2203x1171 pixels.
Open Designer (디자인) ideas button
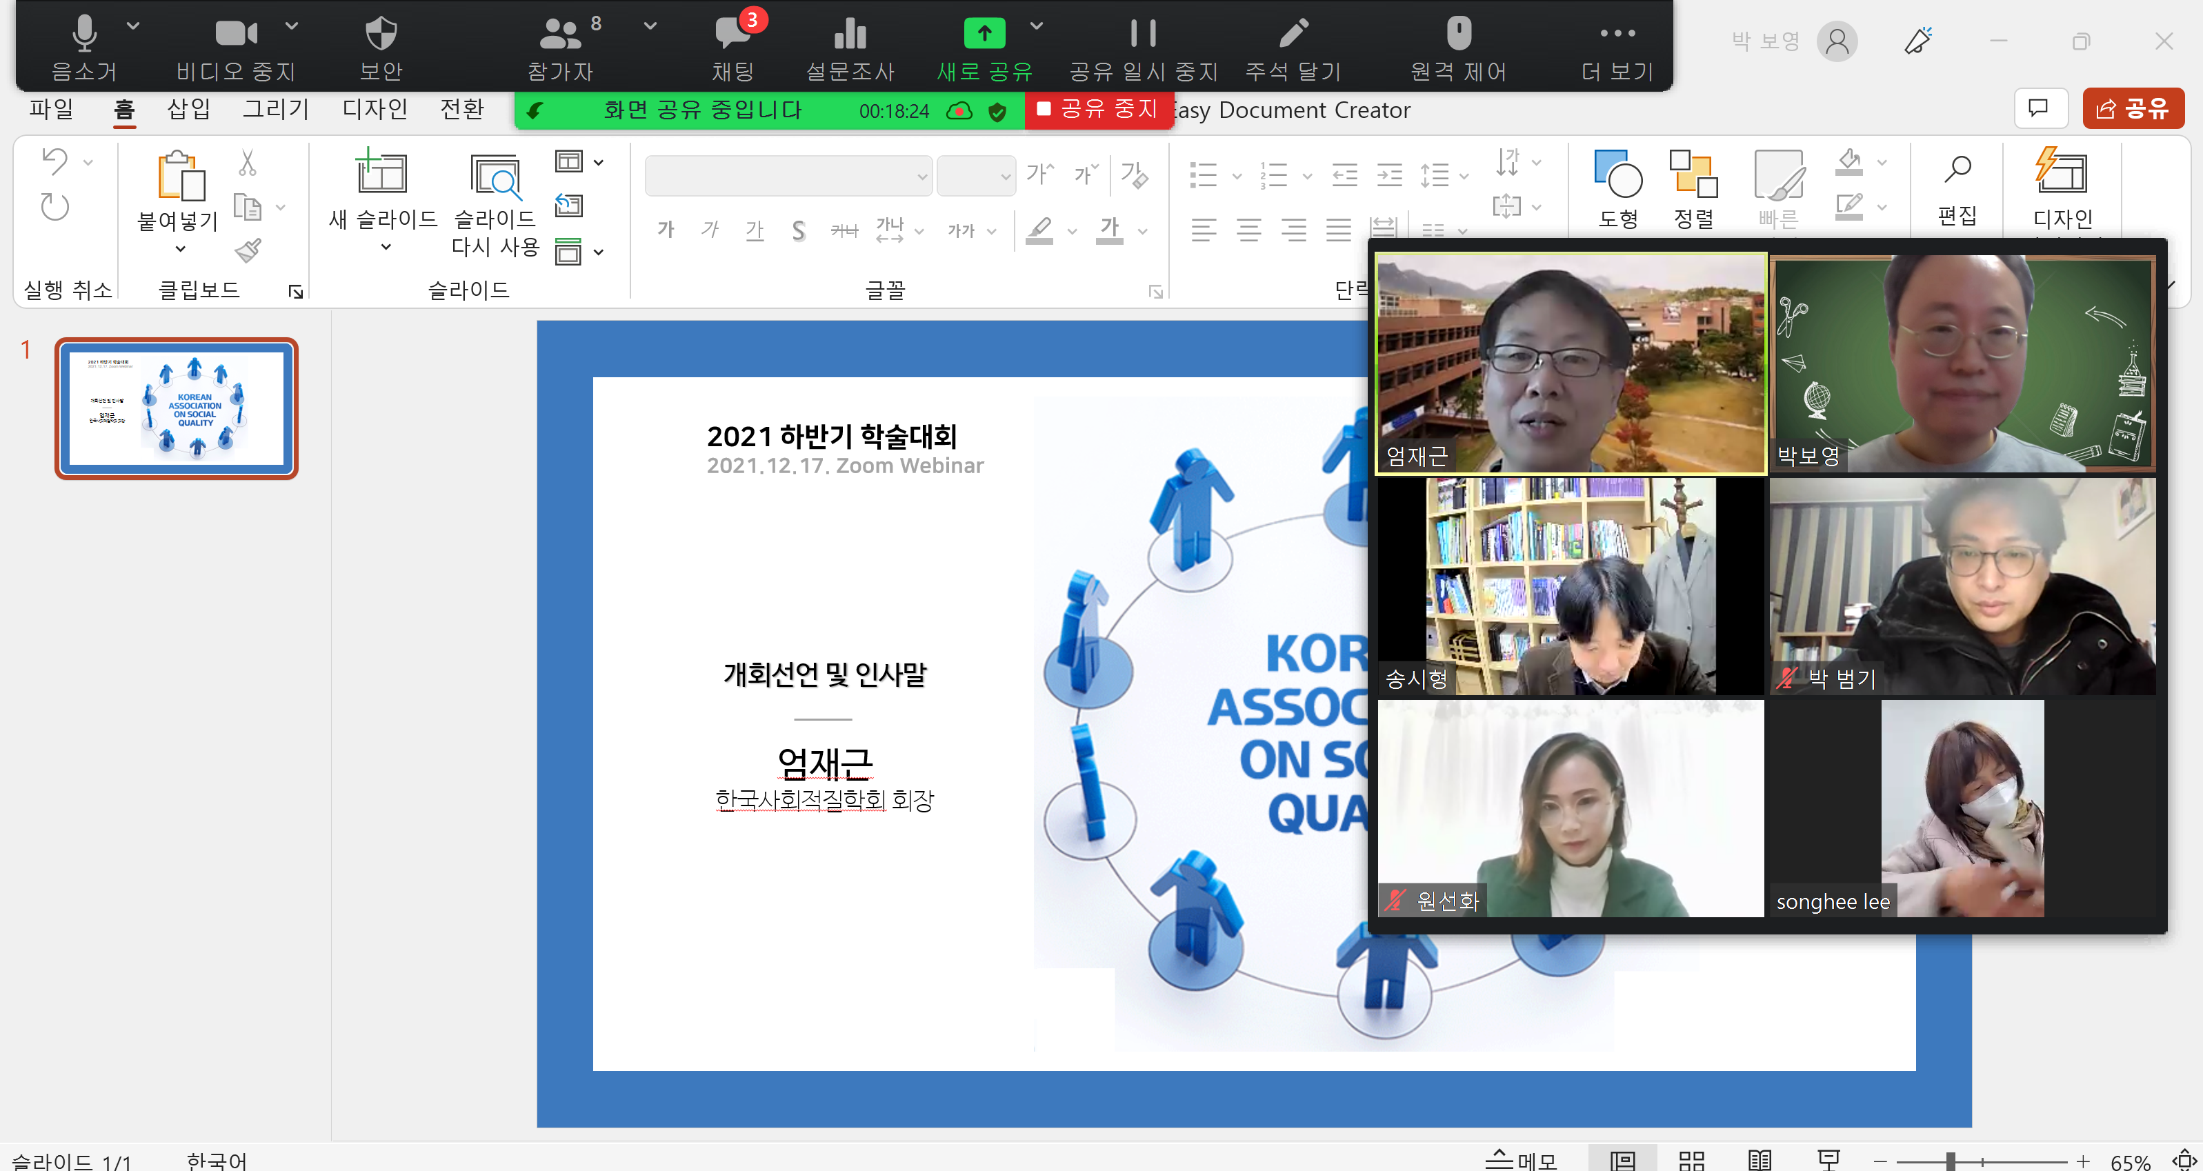(2062, 190)
